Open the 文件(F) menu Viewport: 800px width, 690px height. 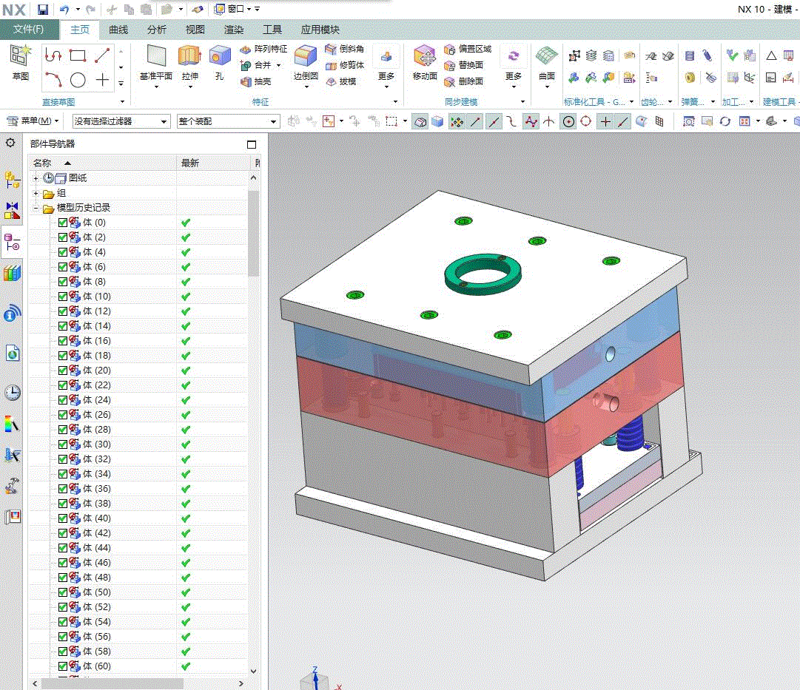coord(29,29)
